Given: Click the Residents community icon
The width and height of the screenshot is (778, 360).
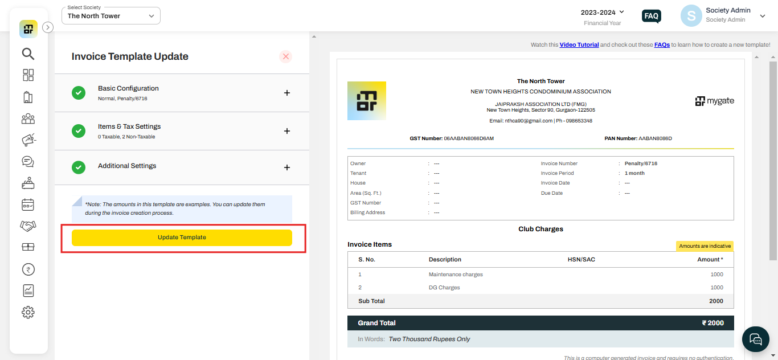Looking at the screenshot, I should pyautogui.click(x=28, y=118).
